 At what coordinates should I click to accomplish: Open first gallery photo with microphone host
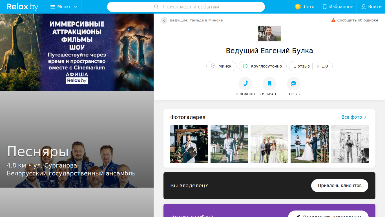pos(189,144)
